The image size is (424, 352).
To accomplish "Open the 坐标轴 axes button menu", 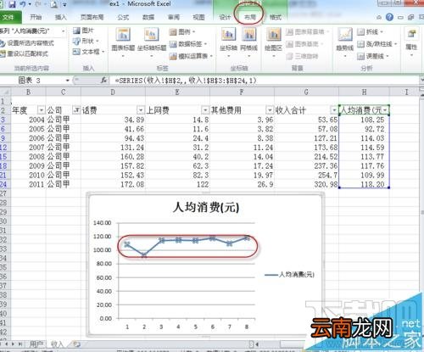I will click(228, 42).
